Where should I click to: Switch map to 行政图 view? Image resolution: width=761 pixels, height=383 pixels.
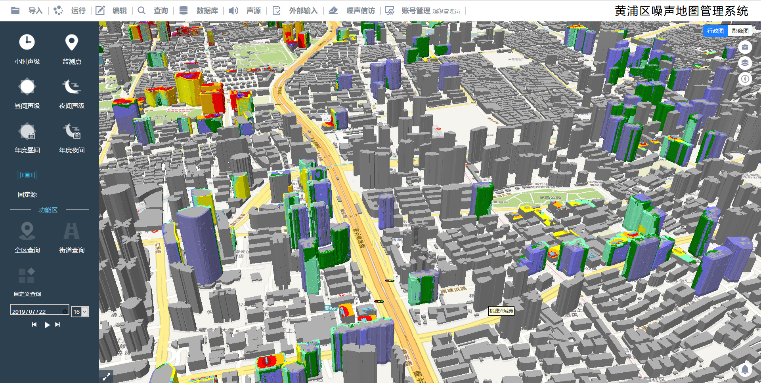pos(715,31)
